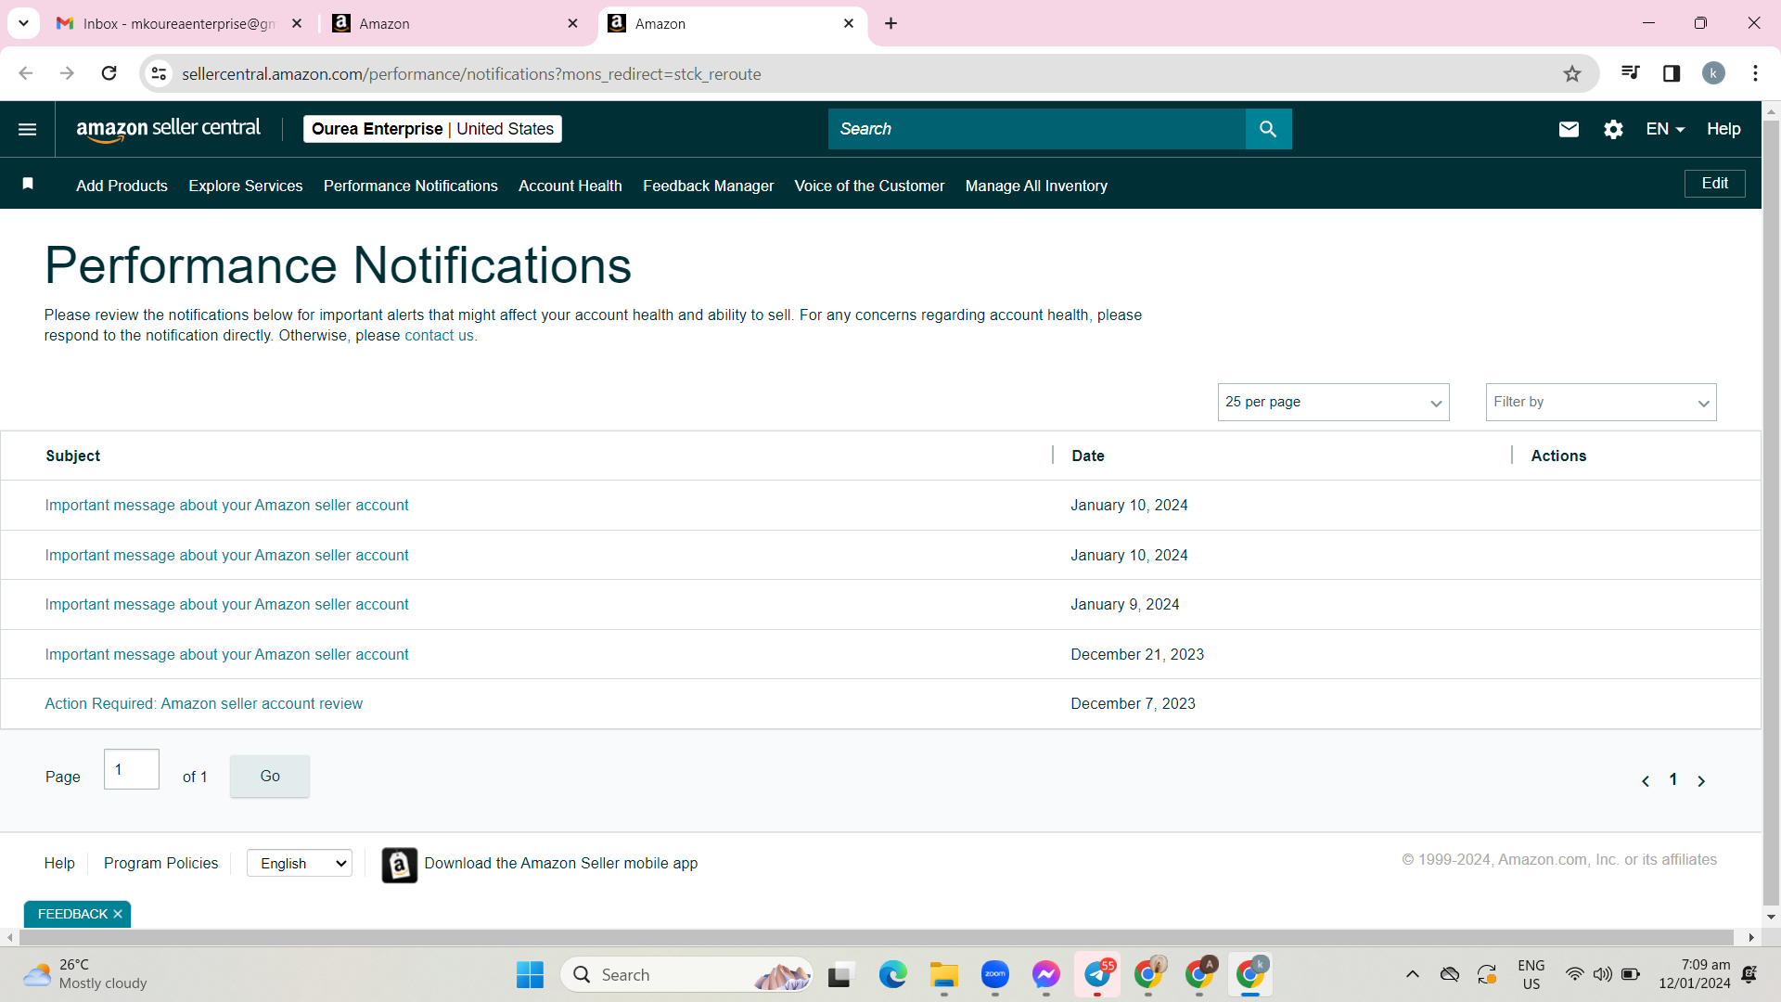
Task: Open a new browser tab
Action: coord(890,23)
